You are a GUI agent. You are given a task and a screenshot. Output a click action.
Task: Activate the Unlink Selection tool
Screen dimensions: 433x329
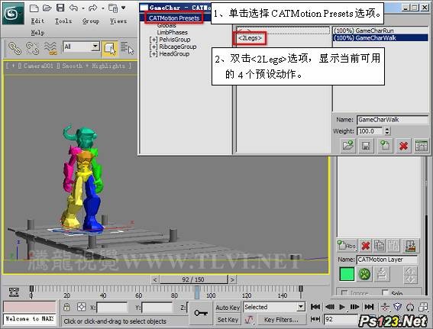32,48
